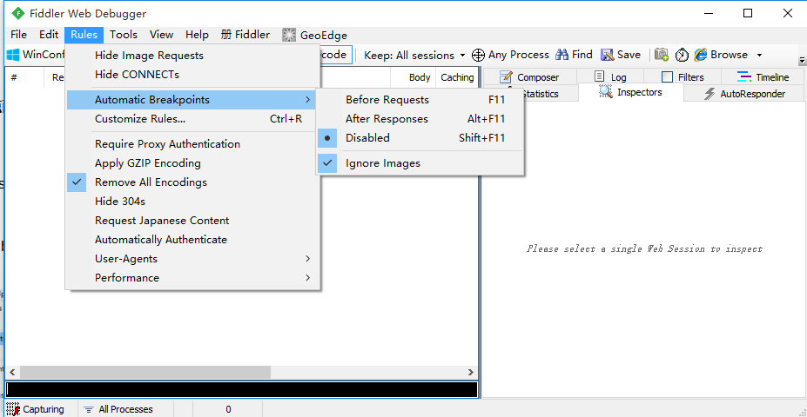This screenshot has height=417, width=807.
Task: Select Before Requests breakpoint option
Action: (420, 100)
